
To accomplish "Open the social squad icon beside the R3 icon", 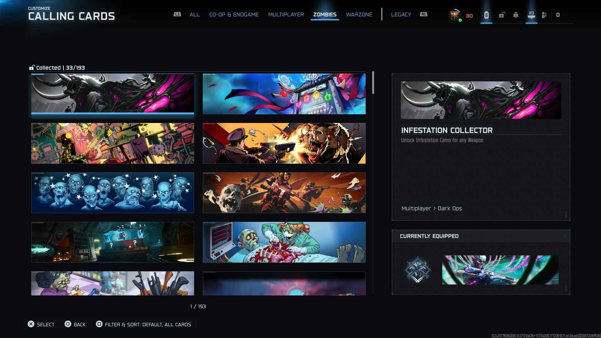I will [x=544, y=15].
